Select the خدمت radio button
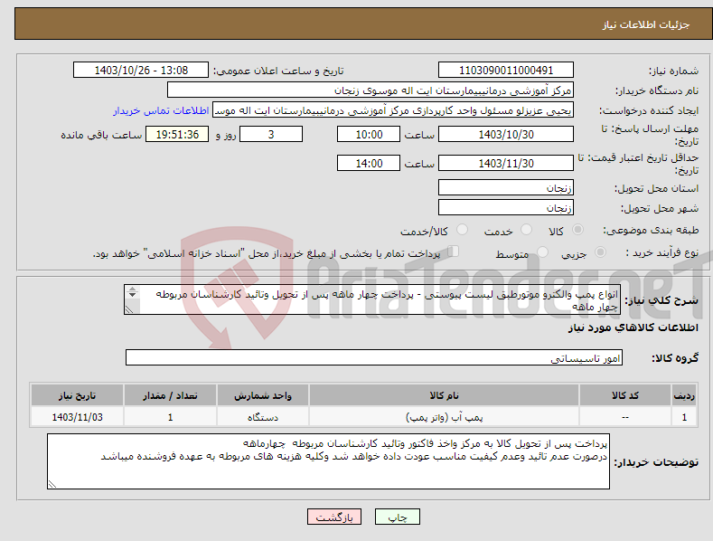 pos(526,230)
